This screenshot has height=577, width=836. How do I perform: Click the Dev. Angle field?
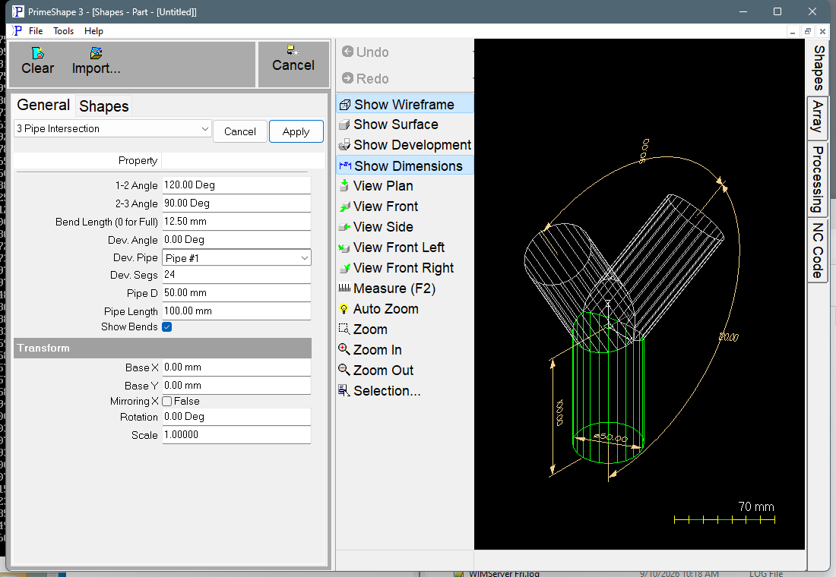236,239
